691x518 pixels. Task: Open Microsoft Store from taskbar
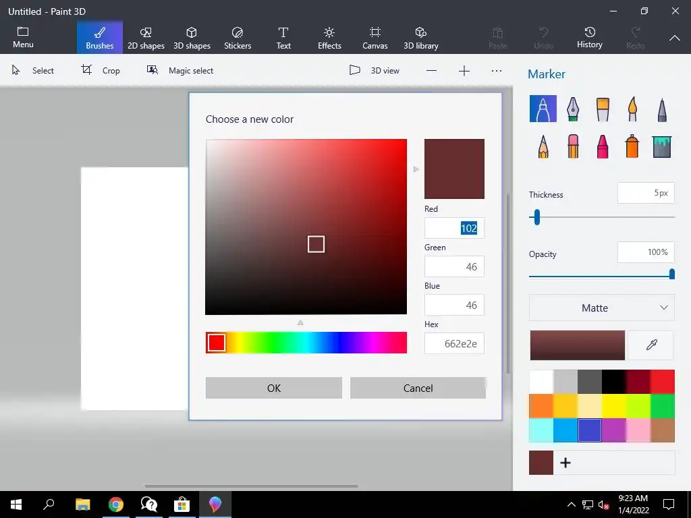tap(182, 505)
